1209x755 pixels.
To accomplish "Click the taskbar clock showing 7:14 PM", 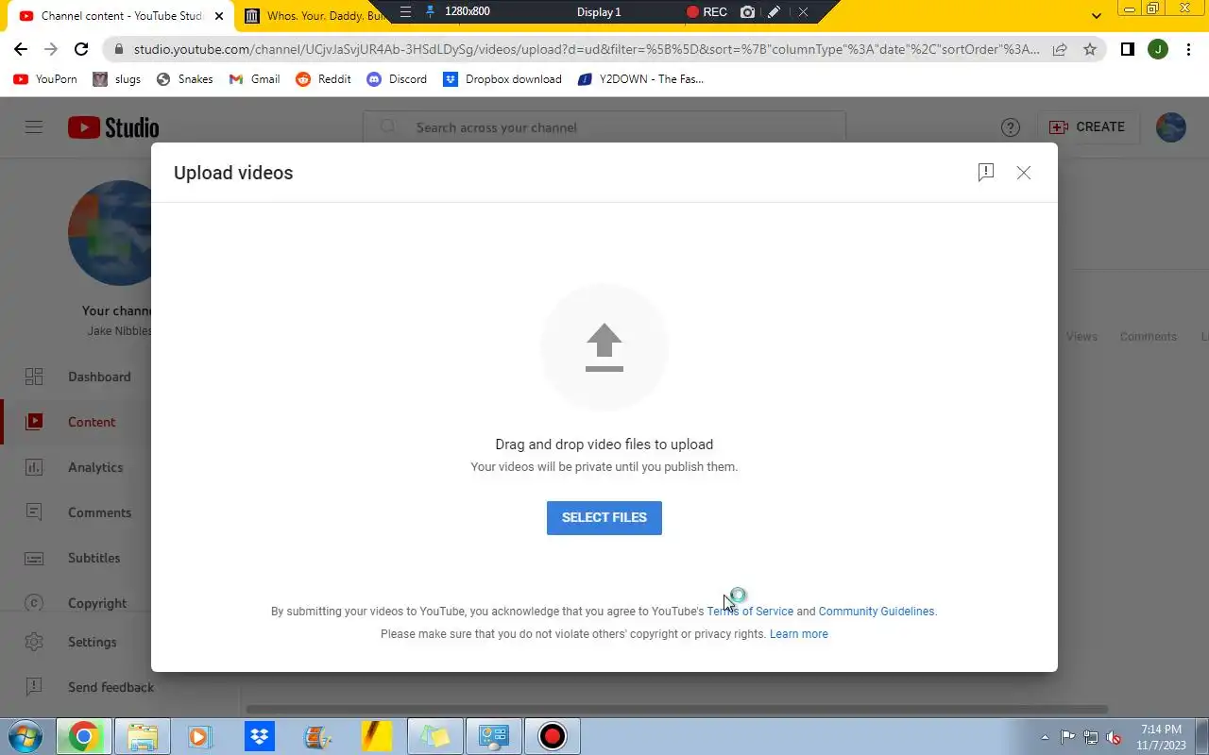I will (1161, 736).
